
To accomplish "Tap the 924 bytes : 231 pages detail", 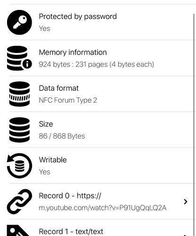I will 96,64.
